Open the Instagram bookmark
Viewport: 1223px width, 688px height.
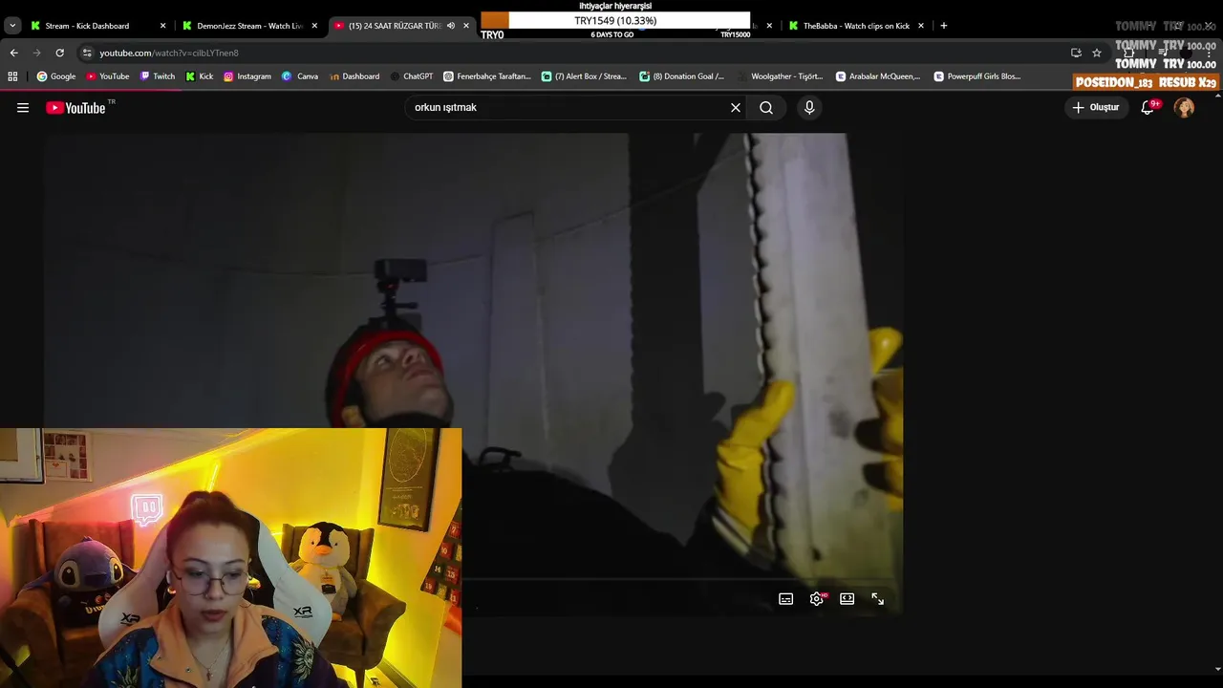(247, 76)
